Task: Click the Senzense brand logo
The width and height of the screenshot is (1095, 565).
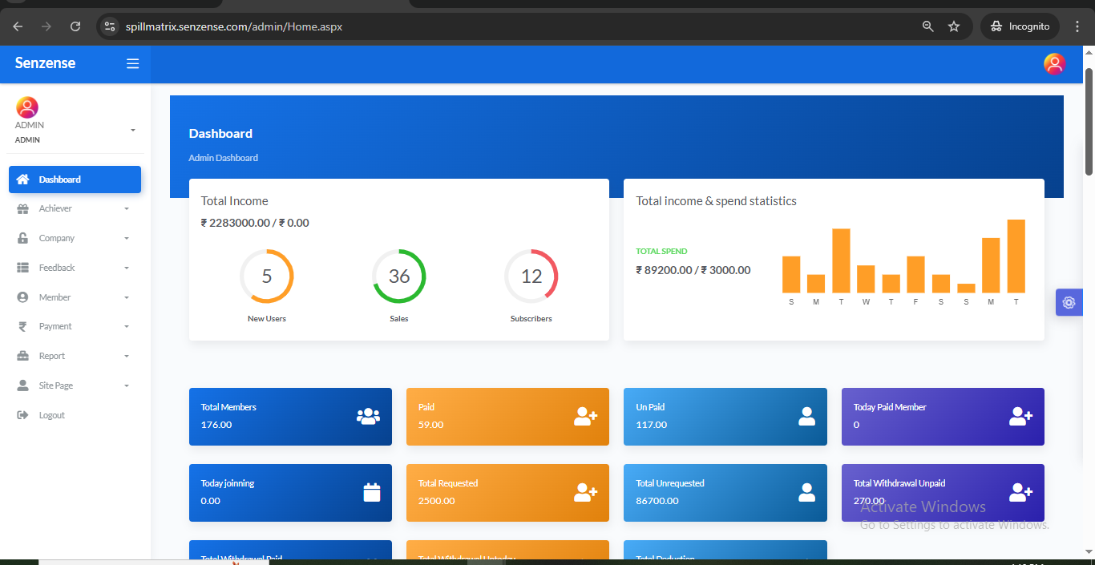Action: point(45,63)
